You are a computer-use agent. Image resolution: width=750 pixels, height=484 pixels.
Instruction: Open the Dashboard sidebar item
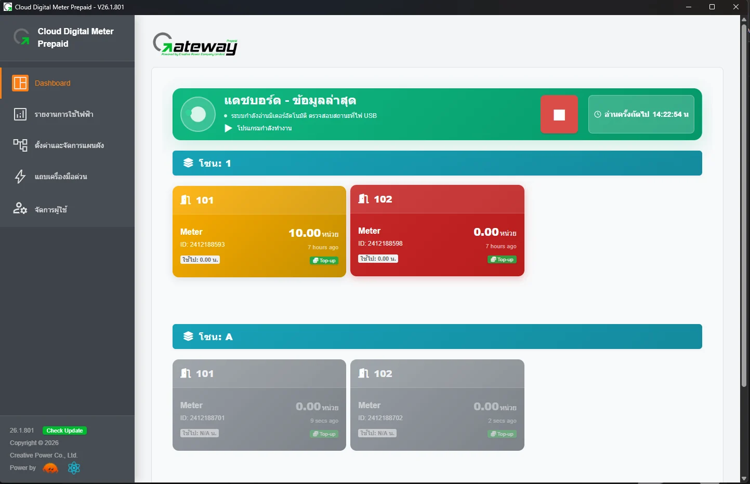68,83
